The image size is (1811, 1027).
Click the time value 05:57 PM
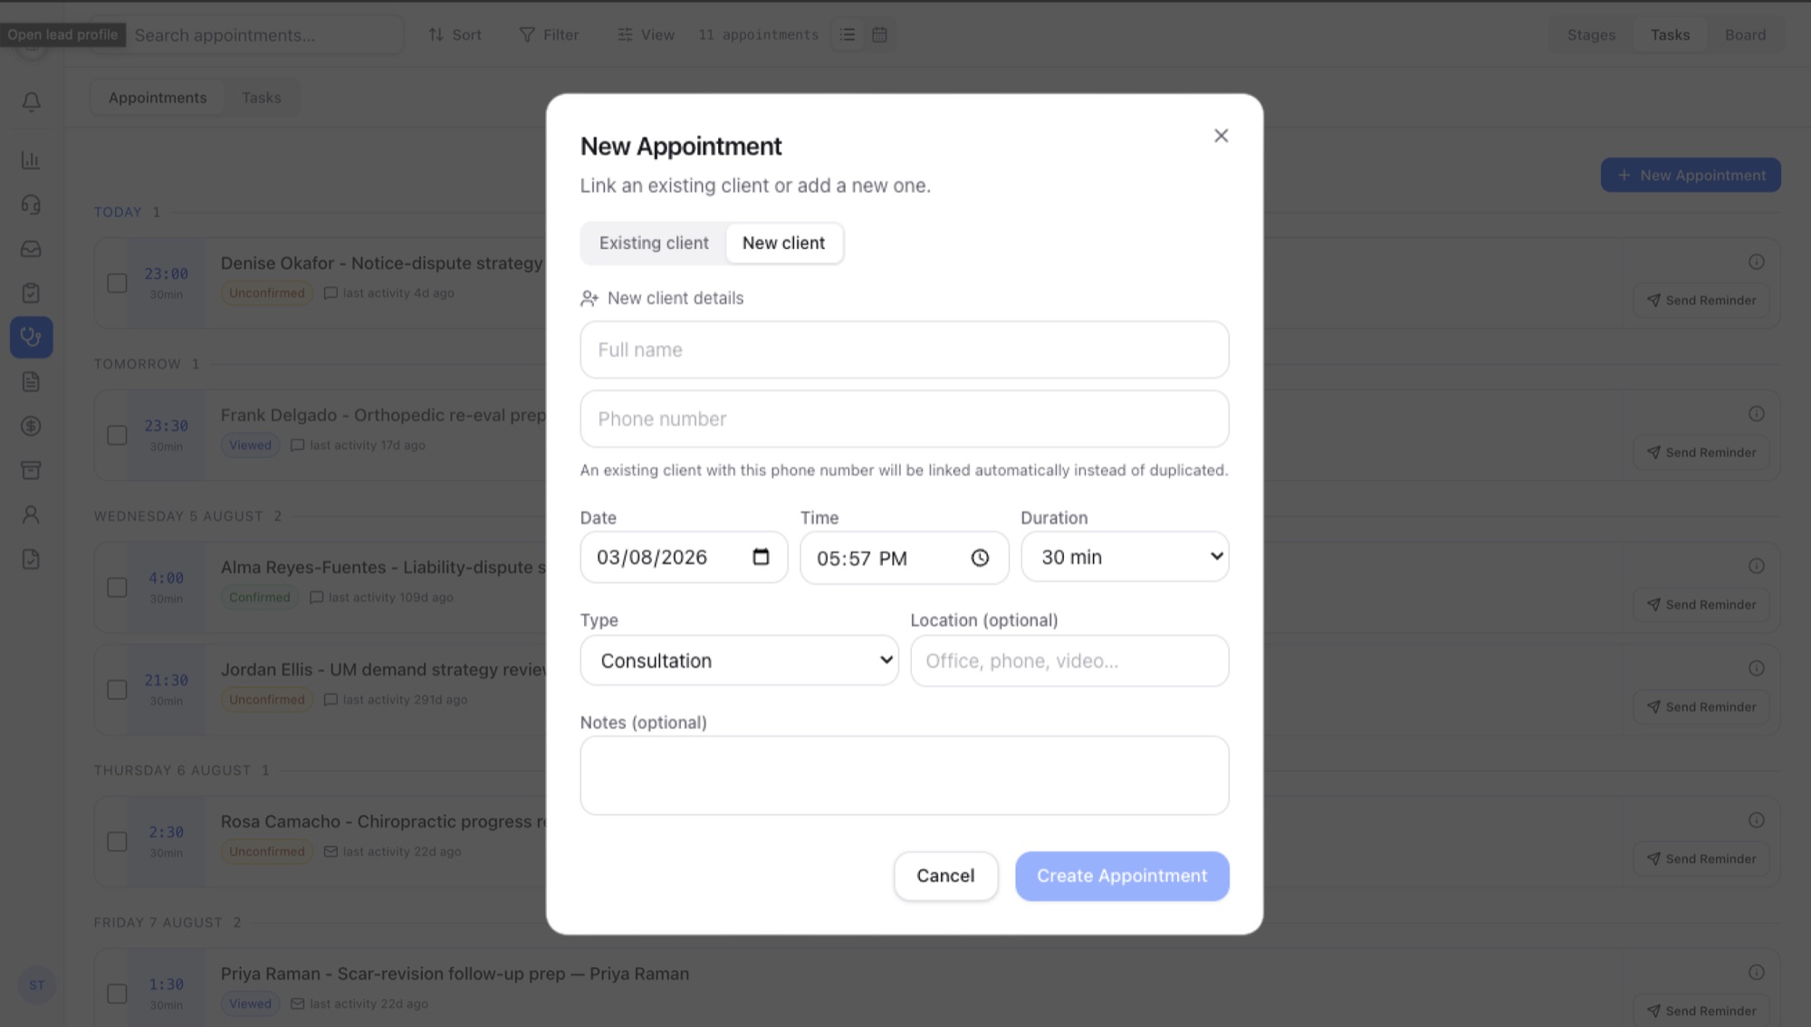[862, 558]
